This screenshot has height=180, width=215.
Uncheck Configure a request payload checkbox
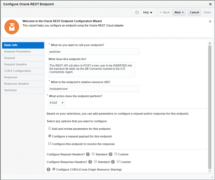click(50, 136)
